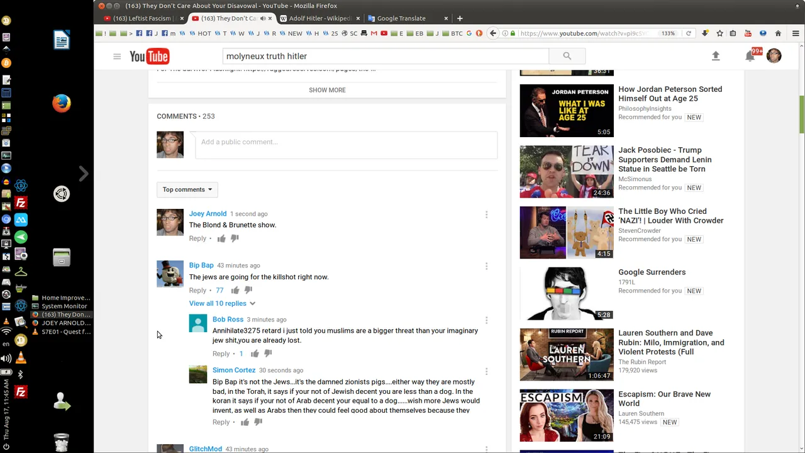Open the Top comments sort dropdown

tap(187, 189)
